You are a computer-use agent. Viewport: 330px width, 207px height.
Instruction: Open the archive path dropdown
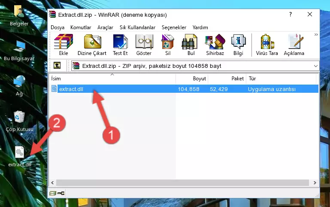point(315,66)
